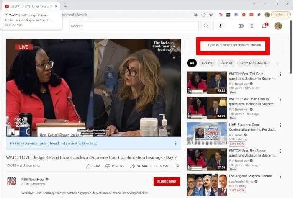Close the YouTube WATCH LIVE browser tab
The width and height of the screenshot is (293, 198).
tap(56, 6)
